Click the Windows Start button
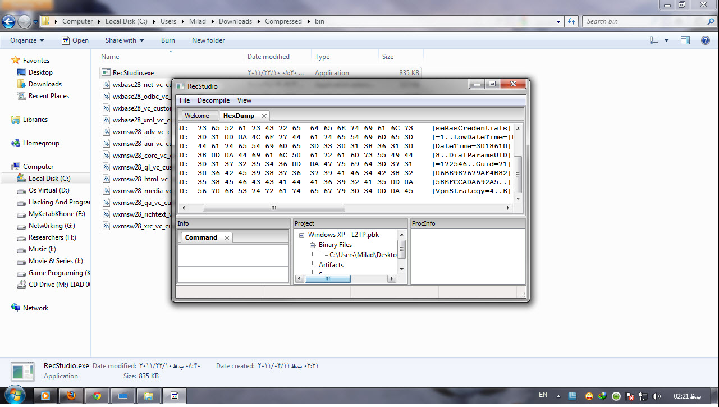This screenshot has width=719, height=407. 14,395
